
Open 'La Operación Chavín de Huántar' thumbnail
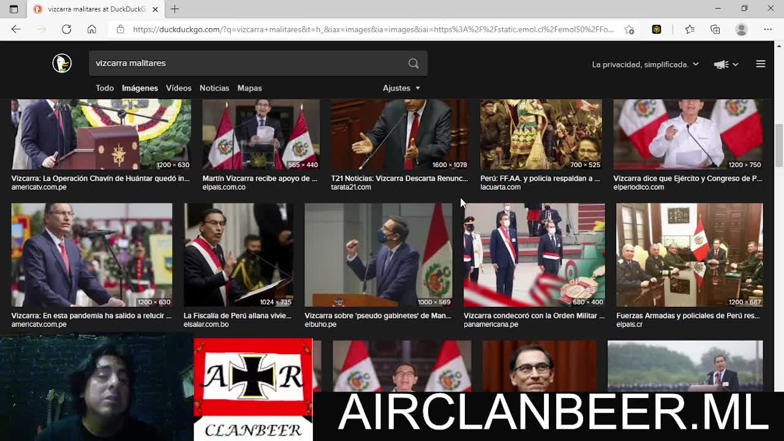tap(101, 135)
